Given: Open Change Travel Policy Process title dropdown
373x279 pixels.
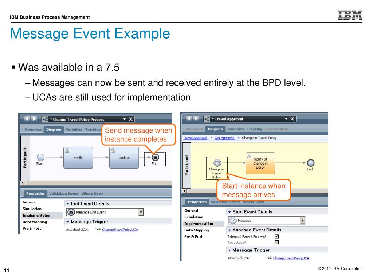Looking at the screenshot, I should click(x=125, y=119).
